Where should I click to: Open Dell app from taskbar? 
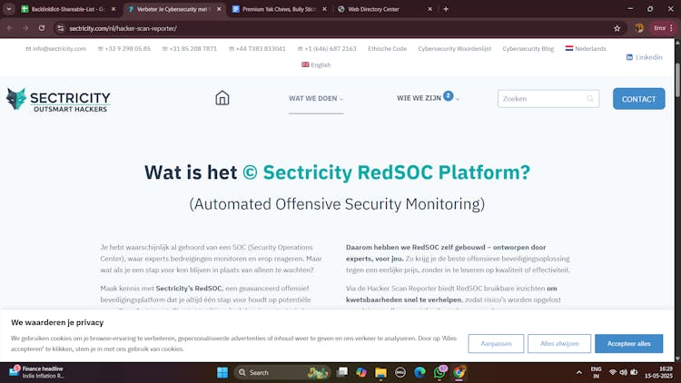(400, 373)
